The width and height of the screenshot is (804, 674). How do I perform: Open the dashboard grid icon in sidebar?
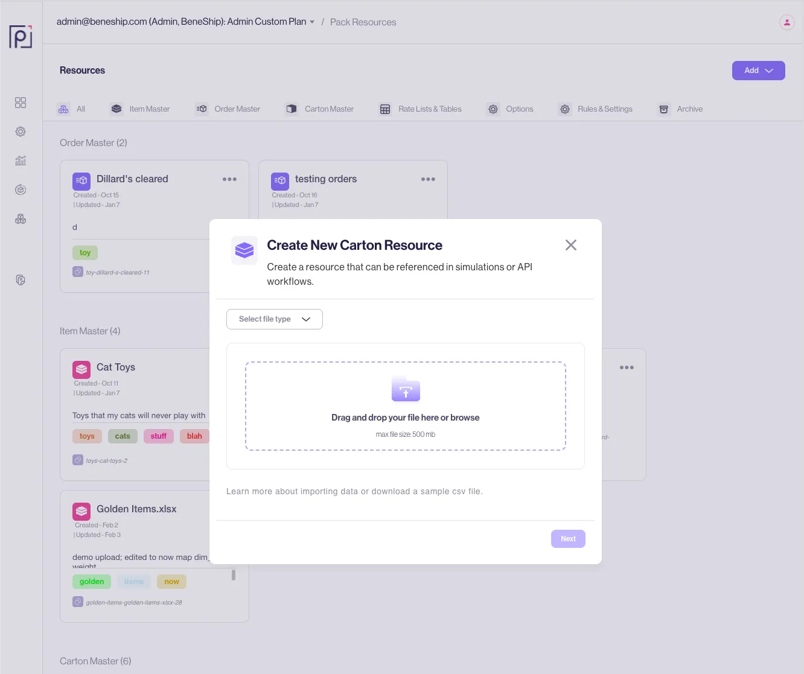click(21, 103)
